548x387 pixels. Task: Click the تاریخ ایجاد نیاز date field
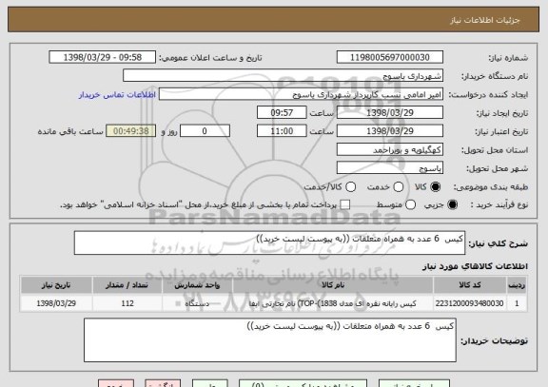click(390, 113)
